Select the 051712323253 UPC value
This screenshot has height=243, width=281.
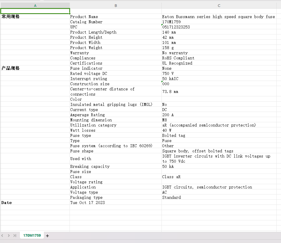[219, 27]
